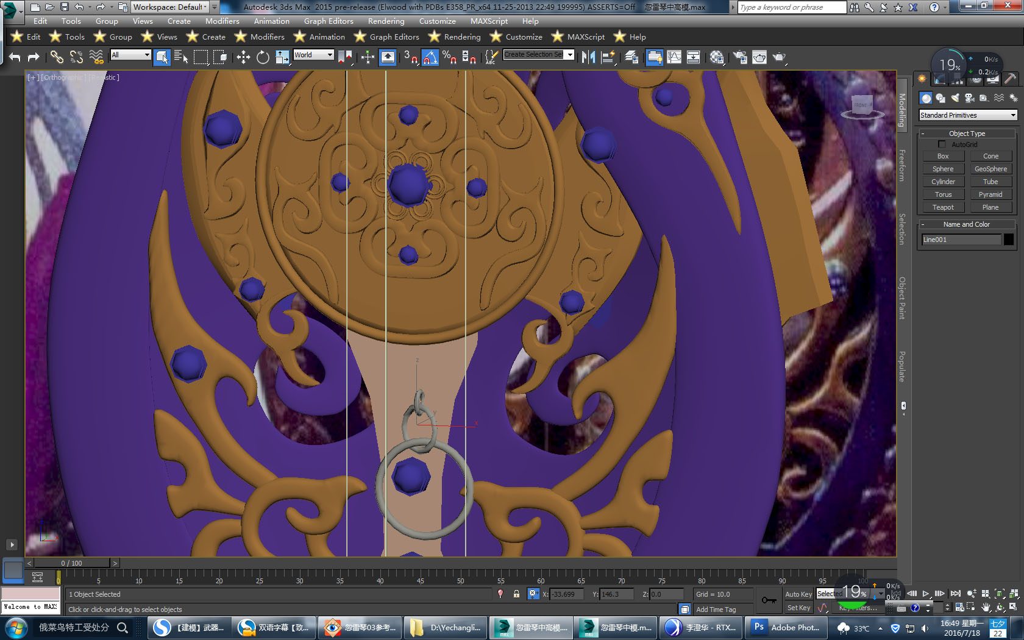Toggle the 3D Snaps button
Screen dimensions: 1024x640
[410, 57]
